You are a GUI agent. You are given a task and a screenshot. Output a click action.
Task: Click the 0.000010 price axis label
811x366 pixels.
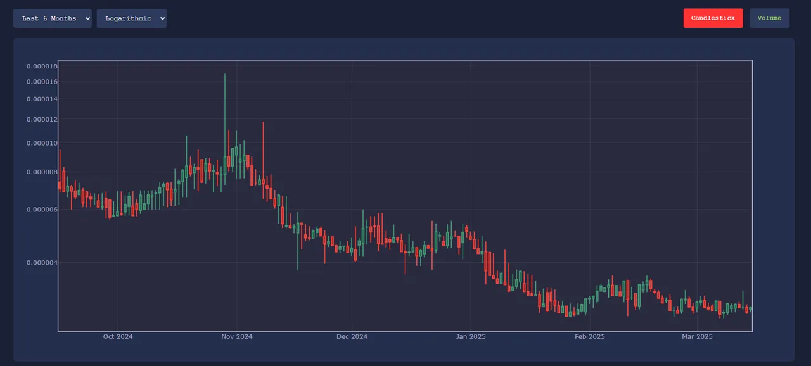42,143
